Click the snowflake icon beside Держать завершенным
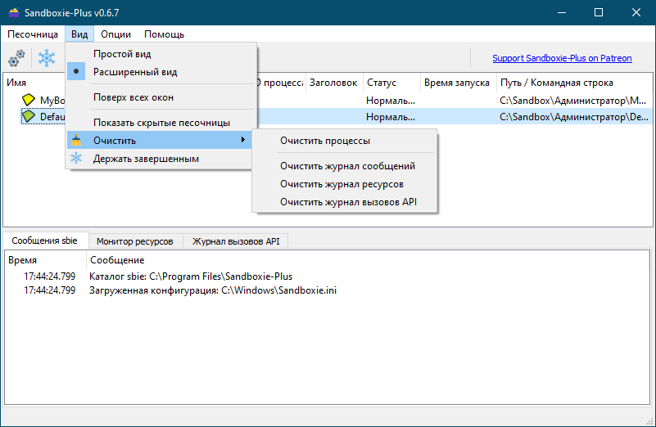 coord(76,159)
